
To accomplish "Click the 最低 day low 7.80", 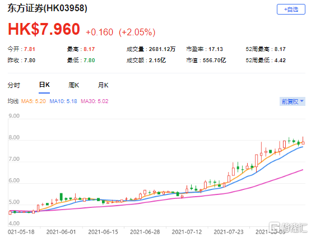I will (x=89, y=61).
